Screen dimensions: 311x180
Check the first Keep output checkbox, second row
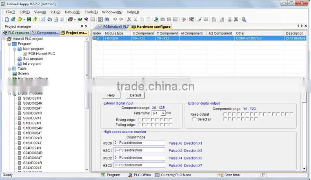coord(225,119)
